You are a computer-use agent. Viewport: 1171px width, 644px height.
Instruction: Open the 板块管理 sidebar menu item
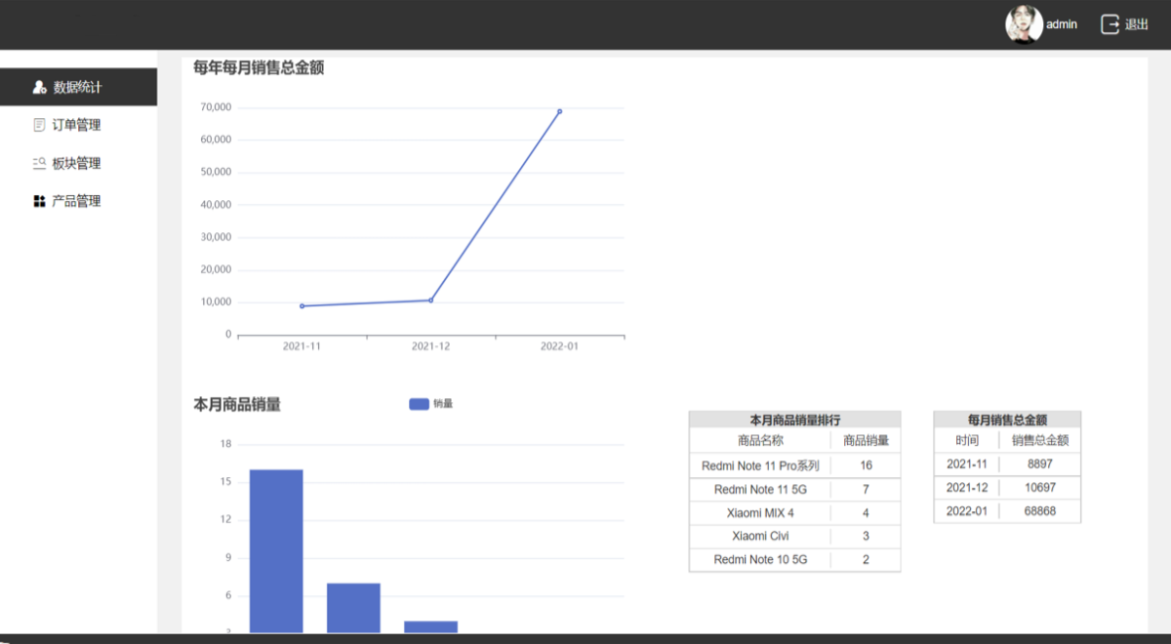[78, 163]
